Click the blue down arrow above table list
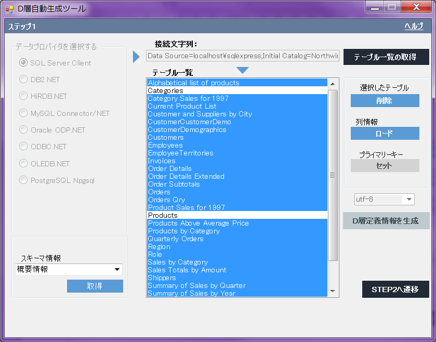The height and width of the screenshot is (342, 436). [243, 70]
